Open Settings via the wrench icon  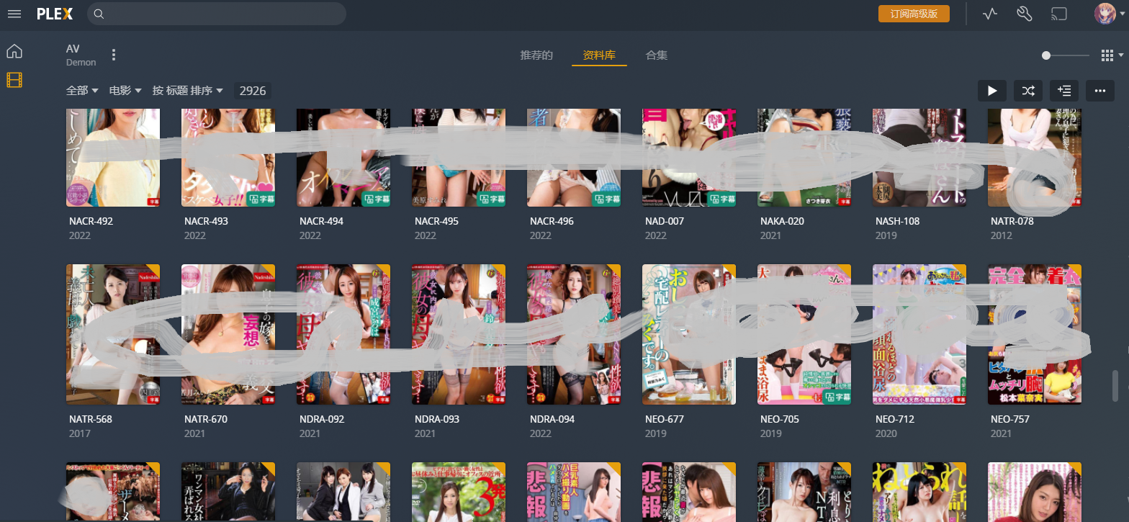(1025, 14)
